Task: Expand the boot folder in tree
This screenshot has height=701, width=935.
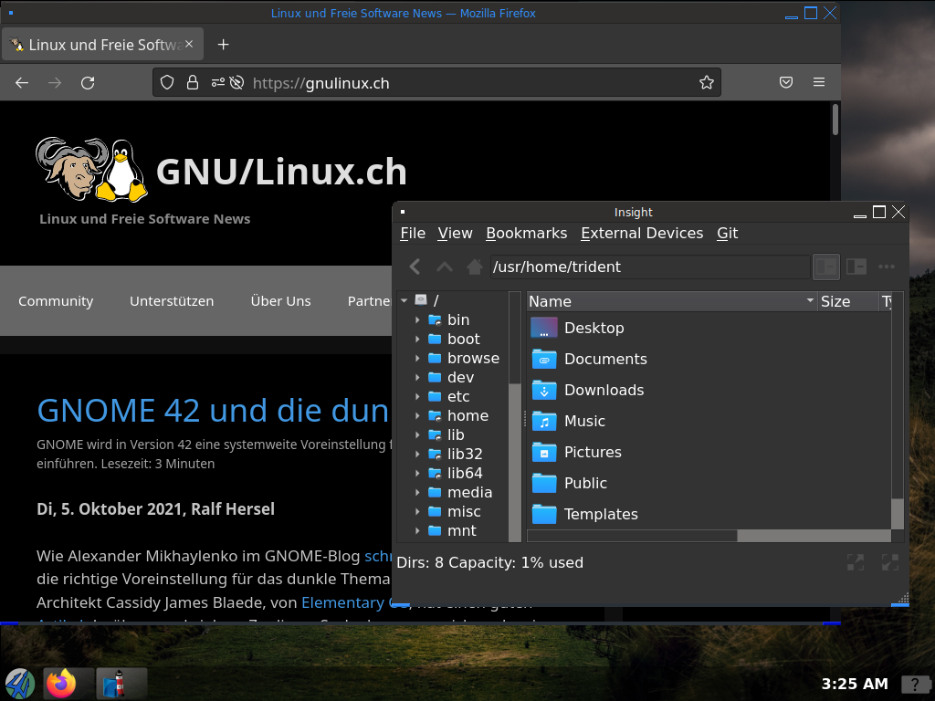Action: [x=417, y=340]
